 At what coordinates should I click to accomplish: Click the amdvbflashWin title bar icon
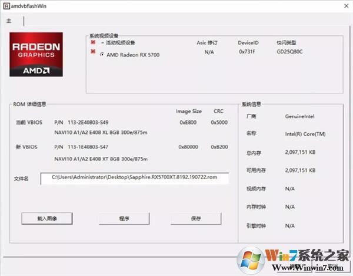coord(5,5)
